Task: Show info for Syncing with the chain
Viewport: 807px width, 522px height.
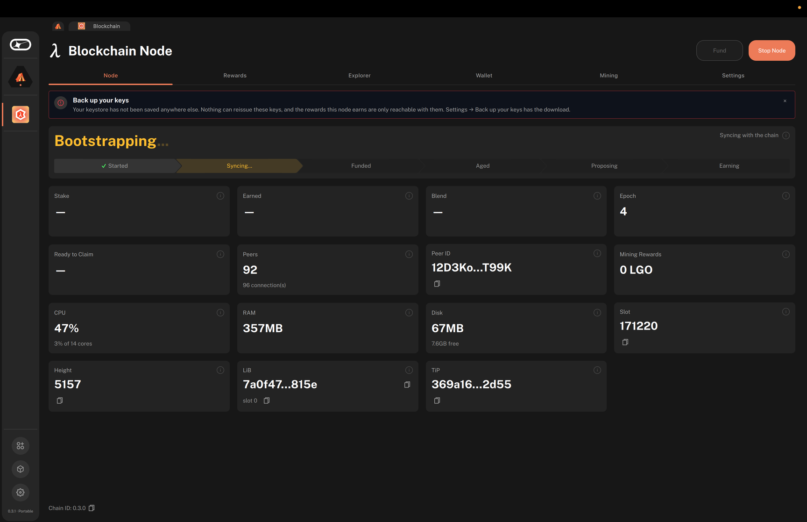Action: [x=786, y=136]
